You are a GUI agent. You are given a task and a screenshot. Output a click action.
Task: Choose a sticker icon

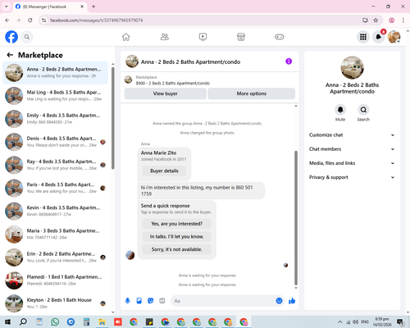[x=151, y=301]
